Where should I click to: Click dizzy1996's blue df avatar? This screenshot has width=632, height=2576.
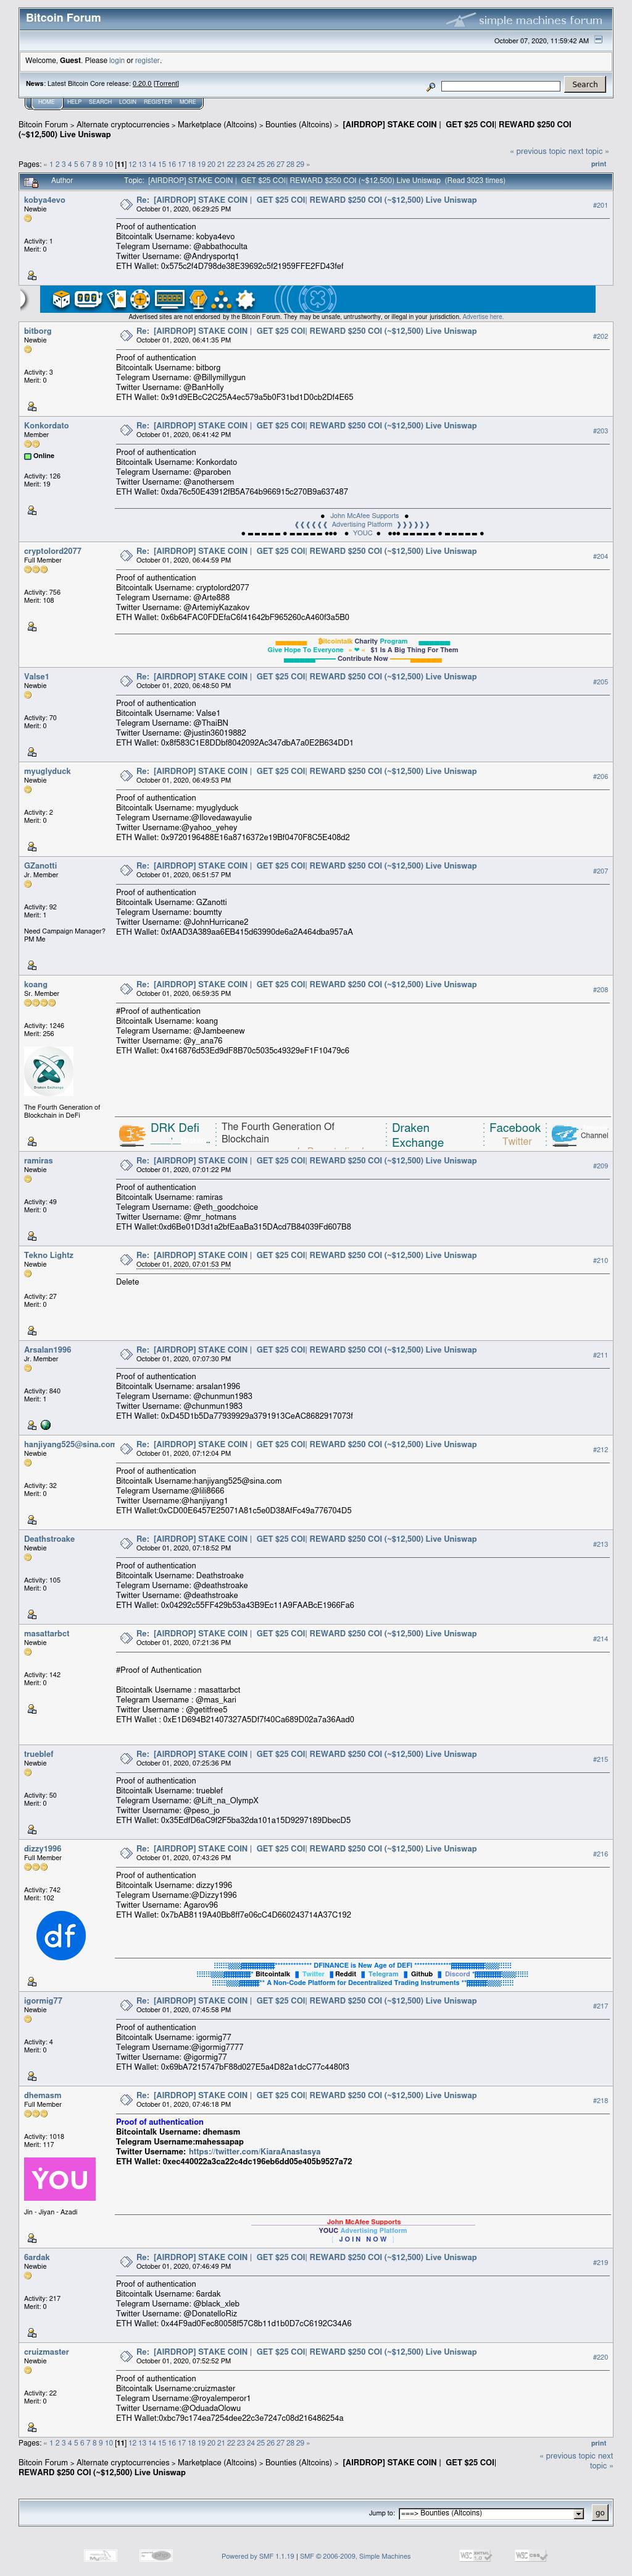[x=61, y=1935]
